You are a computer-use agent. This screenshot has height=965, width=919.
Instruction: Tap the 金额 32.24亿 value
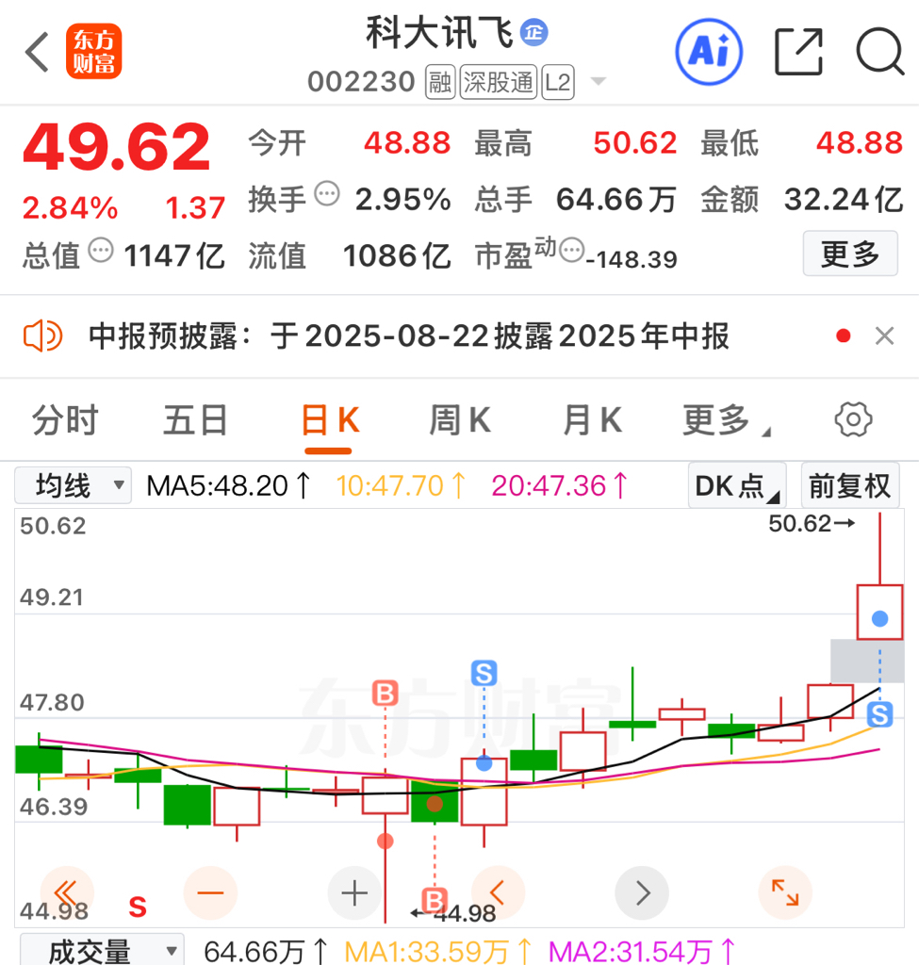pos(844,200)
